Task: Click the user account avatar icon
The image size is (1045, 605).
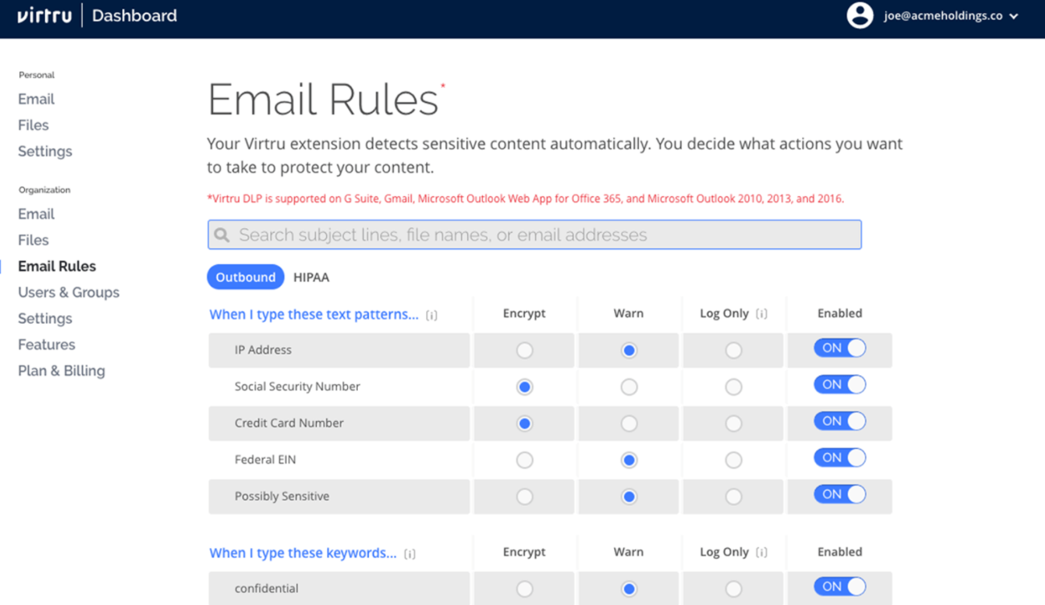Action: [x=859, y=15]
